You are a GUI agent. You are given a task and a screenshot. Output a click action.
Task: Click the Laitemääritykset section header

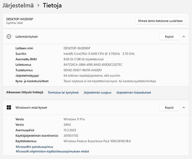click(x=96, y=37)
